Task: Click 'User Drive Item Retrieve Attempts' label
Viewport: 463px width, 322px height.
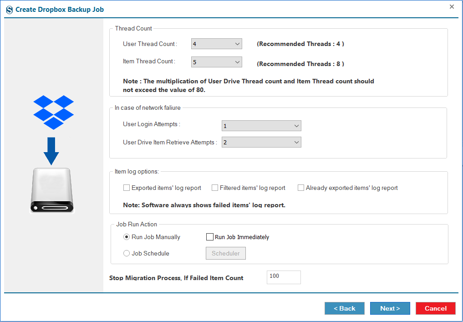Action: [x=170, y=143]
